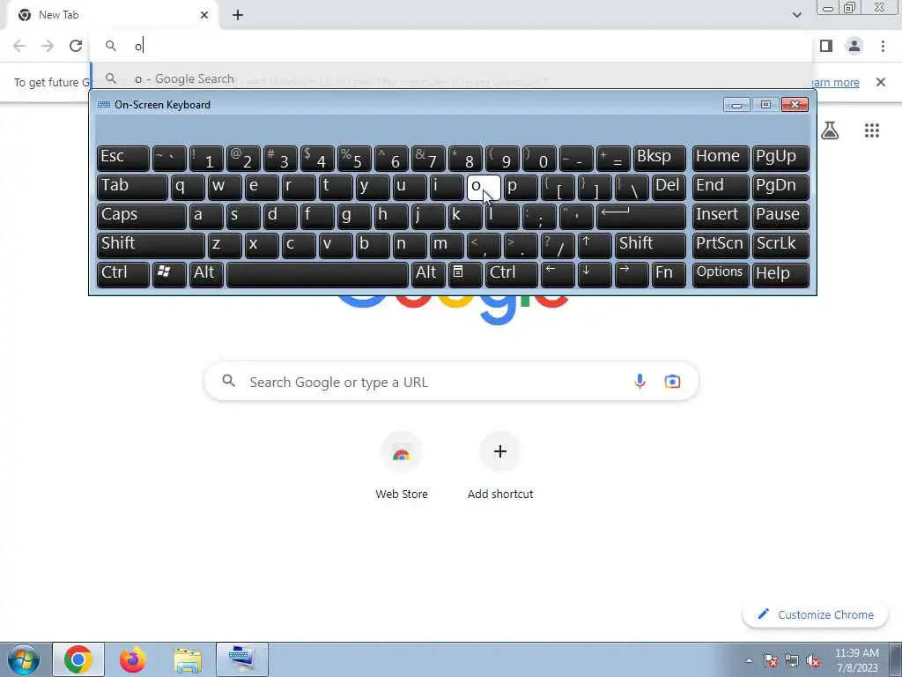Toggle the left Alt key
Screen dimensions: 902x677
206,274
